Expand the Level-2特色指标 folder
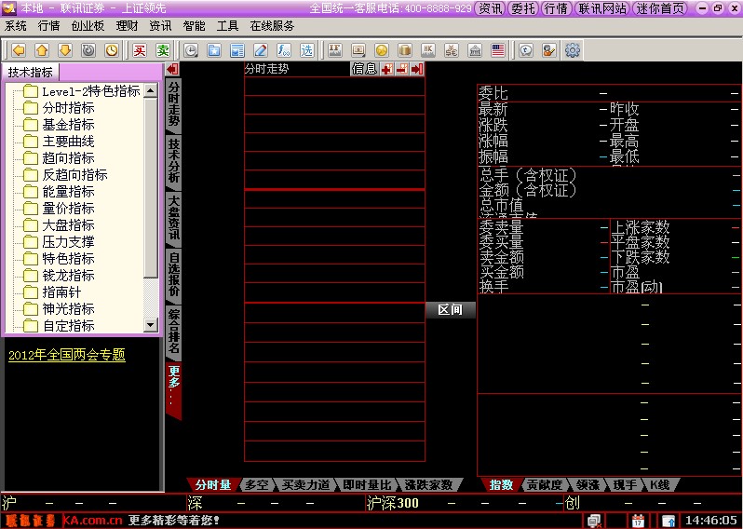Viewport: 743px width, 529px height. (90, 91)
